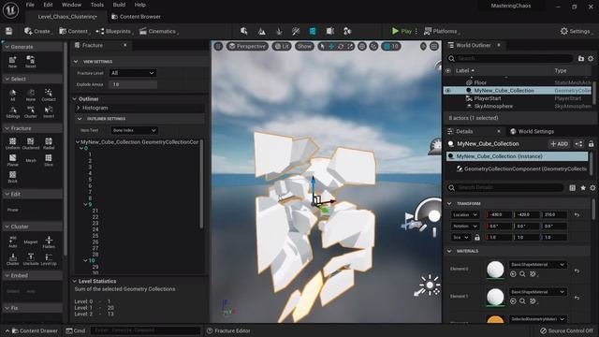The width and height of the screenshot is (599, 337).
Task: Reset Location to default value
Action: pos(577,214)
